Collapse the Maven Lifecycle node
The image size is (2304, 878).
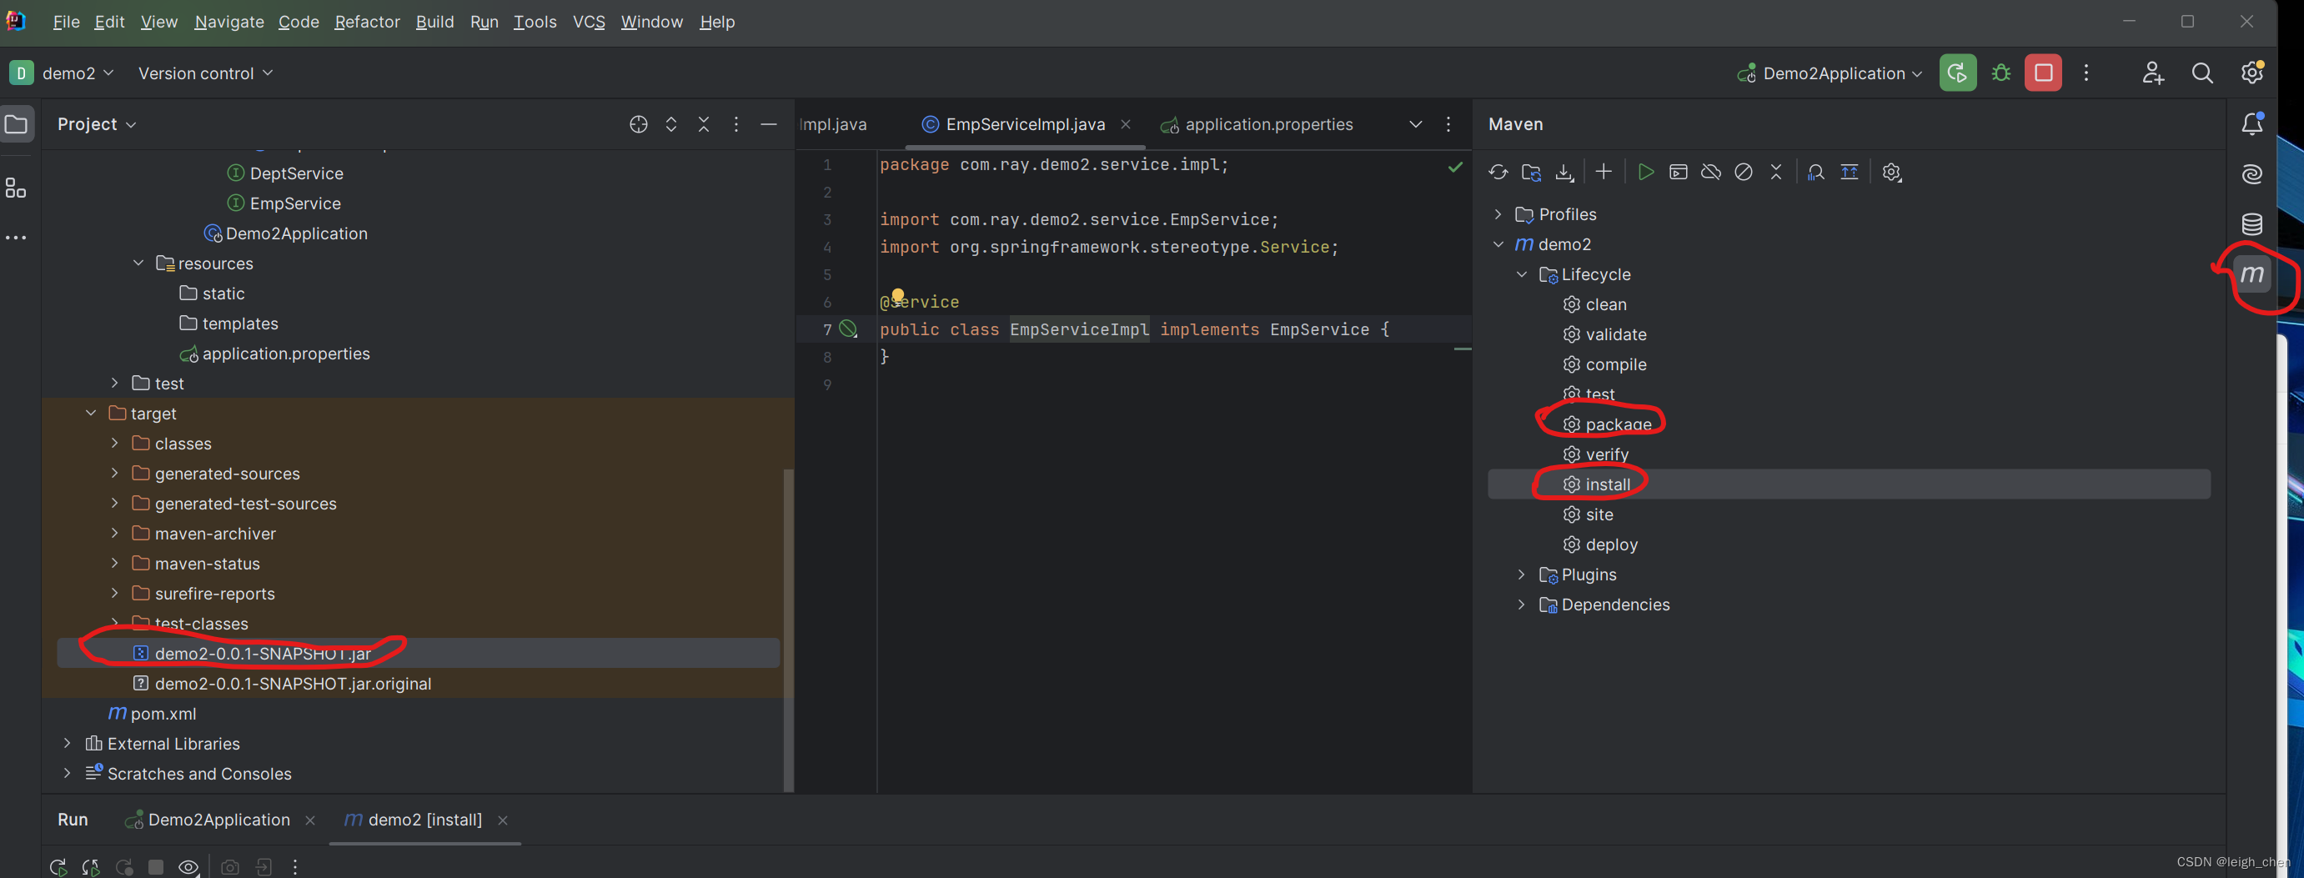click(x=1521, y=273)
